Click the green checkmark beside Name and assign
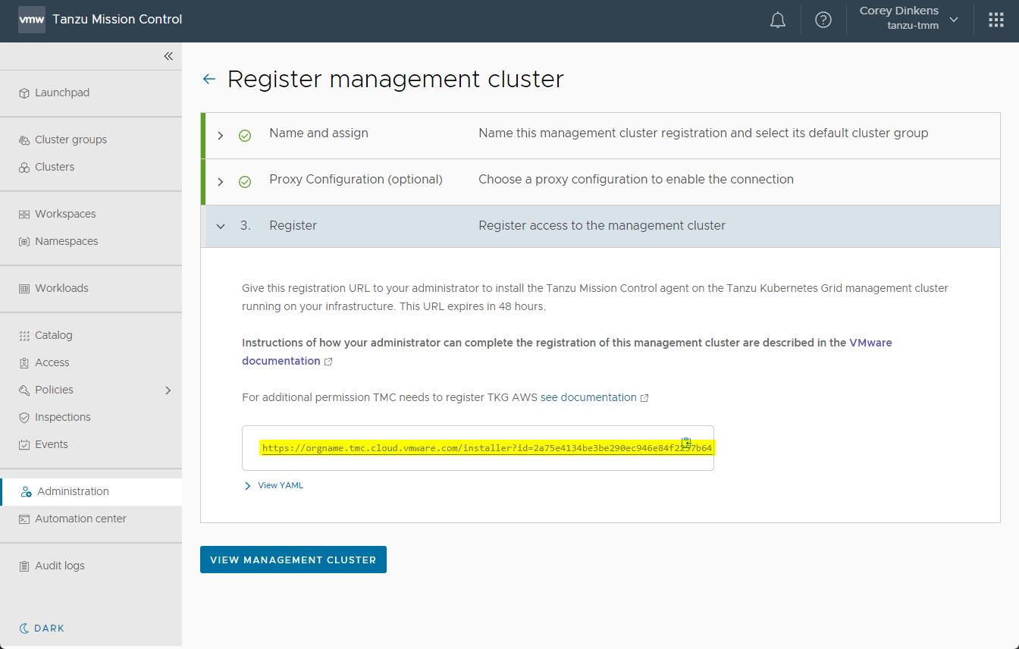 (x=245, y=136)
